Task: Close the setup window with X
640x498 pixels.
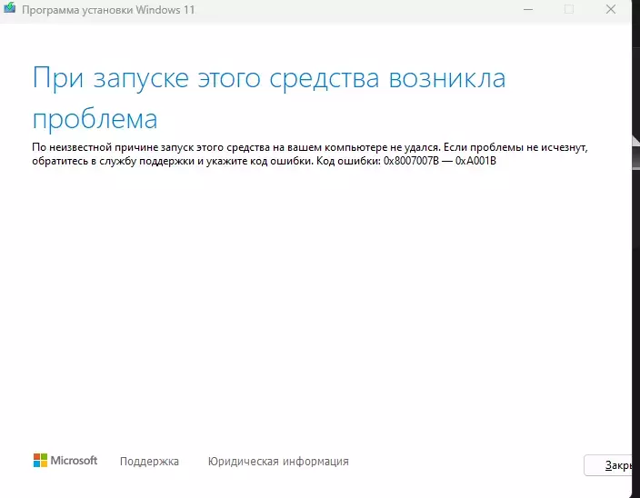Action: pyautogui.click(x=611, y=9)
